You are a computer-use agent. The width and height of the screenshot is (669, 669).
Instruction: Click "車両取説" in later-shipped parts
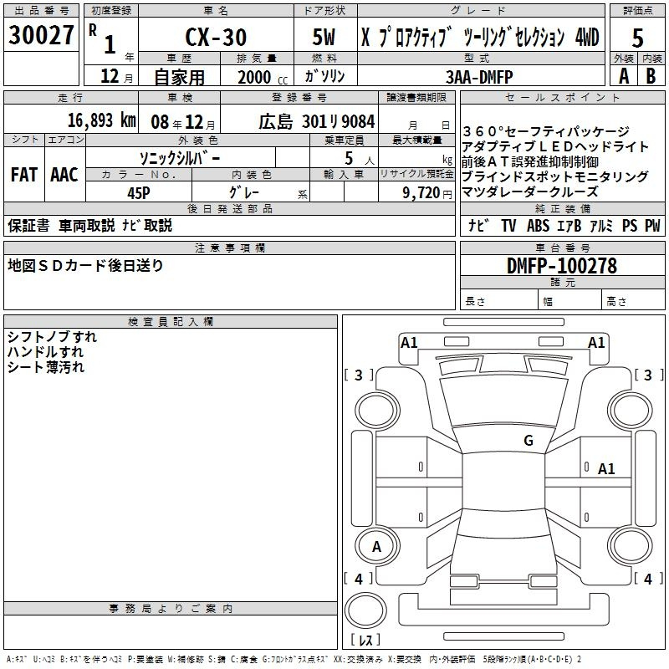tap(87, 225)
